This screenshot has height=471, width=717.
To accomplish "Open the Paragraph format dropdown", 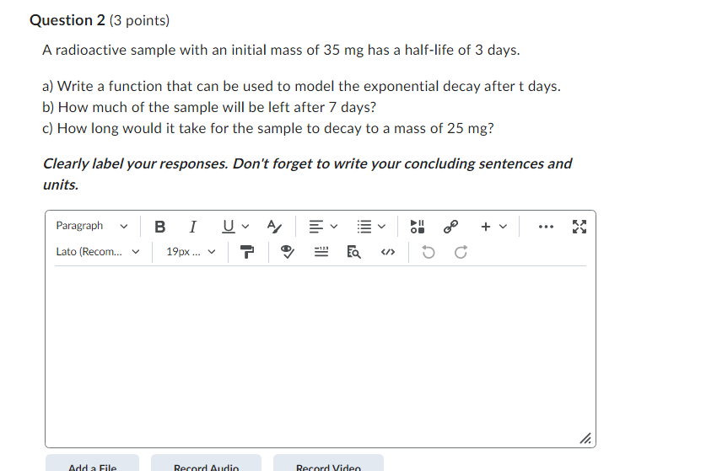I will click(92, 226).
